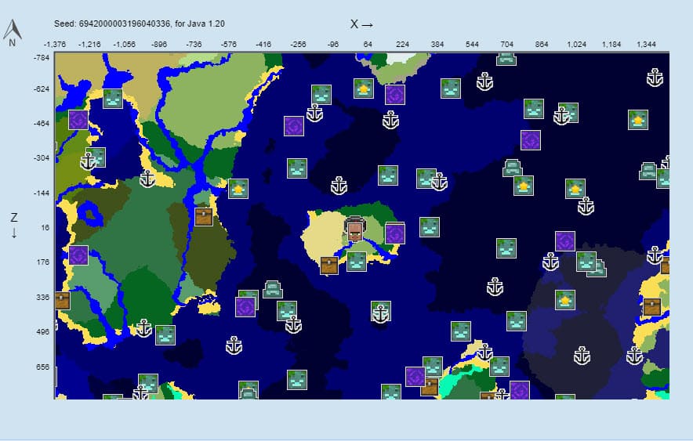
Task: Select the ruined portal south of the western continent's tip
Action: (x=245, y=307)
